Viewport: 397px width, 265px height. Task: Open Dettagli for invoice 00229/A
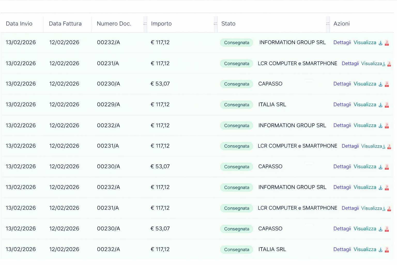(342, 105)
